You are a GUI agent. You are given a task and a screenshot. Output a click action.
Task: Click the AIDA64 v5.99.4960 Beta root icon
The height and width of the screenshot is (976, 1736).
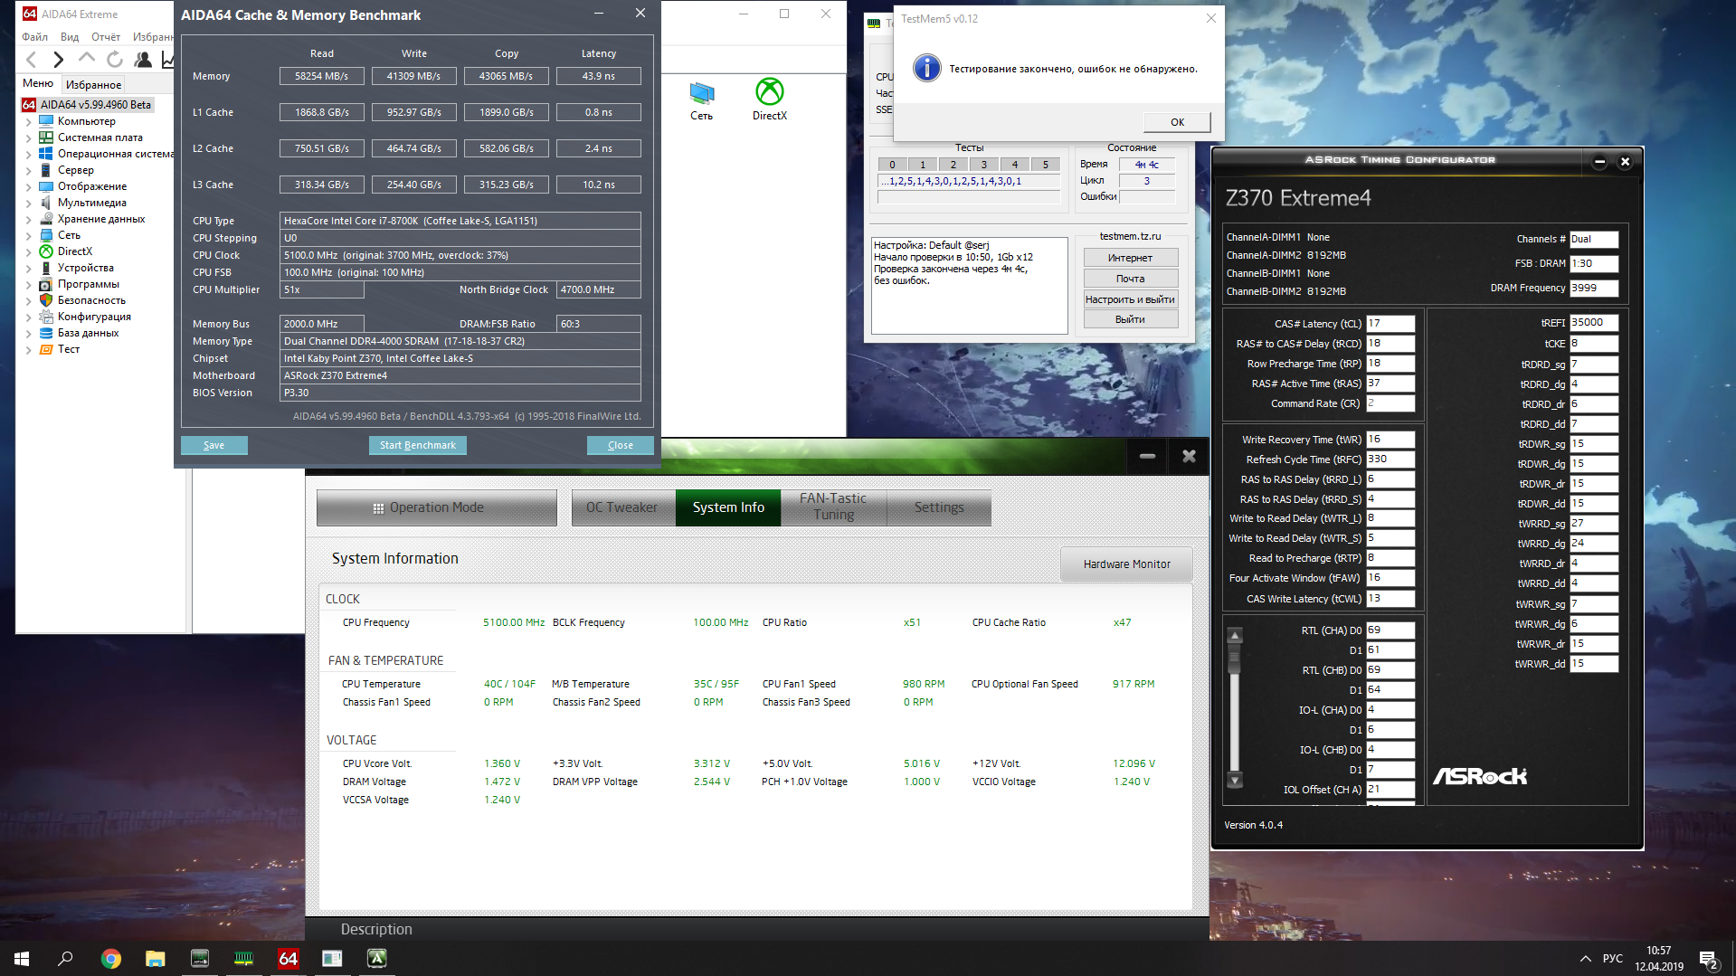(29, 105)
